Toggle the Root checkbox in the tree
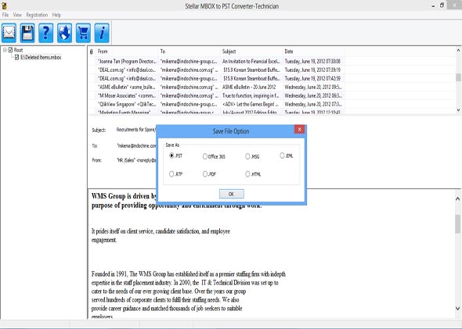The image size is (462, 329). point(10,50)
